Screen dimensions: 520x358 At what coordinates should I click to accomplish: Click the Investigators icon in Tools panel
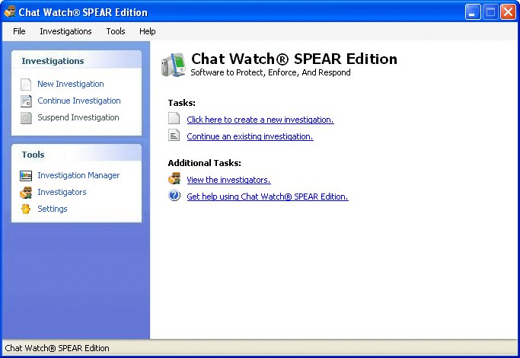26,193
